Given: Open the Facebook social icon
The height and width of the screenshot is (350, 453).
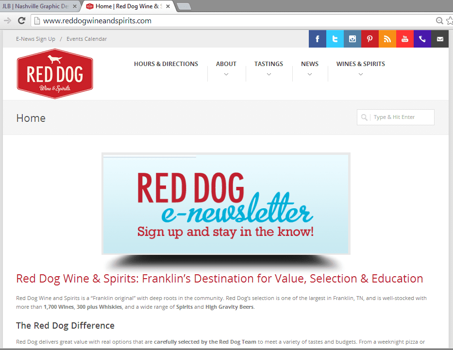Looking at the screenshot, I should [318, 39].
